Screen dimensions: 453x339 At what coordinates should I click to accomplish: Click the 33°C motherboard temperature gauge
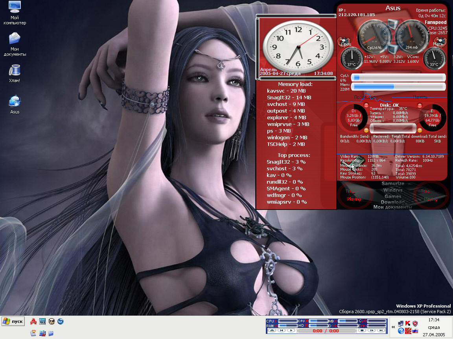[x=434, y=58]
